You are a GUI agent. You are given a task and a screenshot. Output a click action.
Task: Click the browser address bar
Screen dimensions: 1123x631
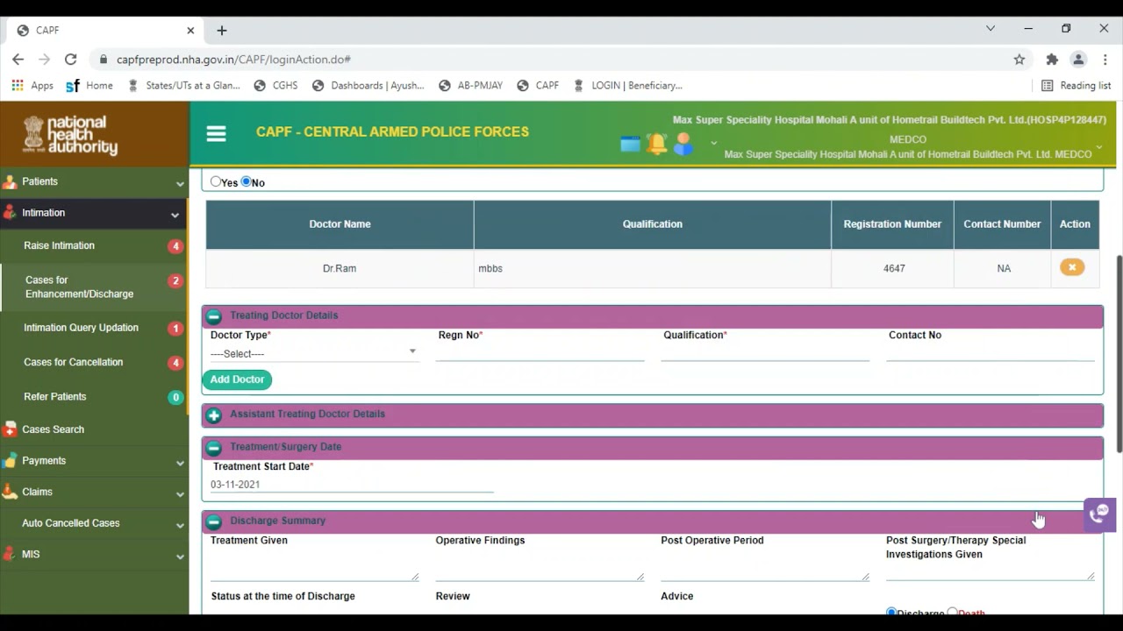point(553,60)
